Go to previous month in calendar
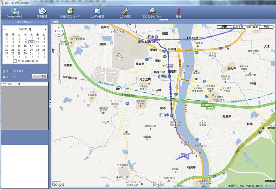 point(5,29)
